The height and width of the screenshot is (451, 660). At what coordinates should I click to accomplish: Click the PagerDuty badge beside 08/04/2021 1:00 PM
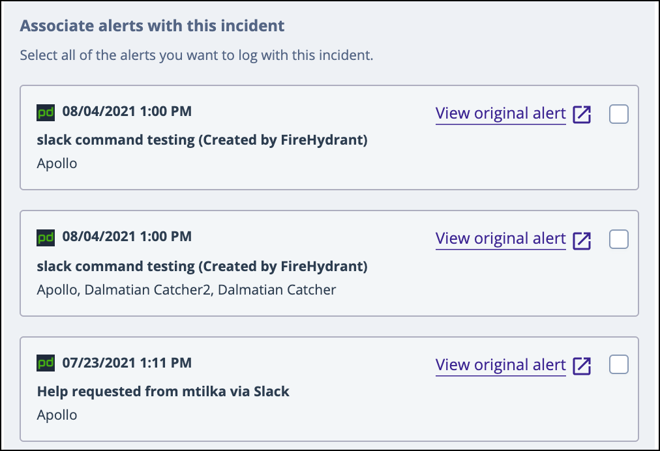click(45, 113)
